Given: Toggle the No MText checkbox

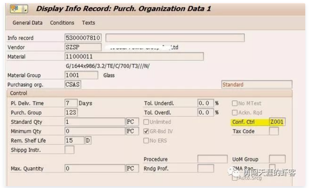Looking at the screenshot, I should click(234, 103).
